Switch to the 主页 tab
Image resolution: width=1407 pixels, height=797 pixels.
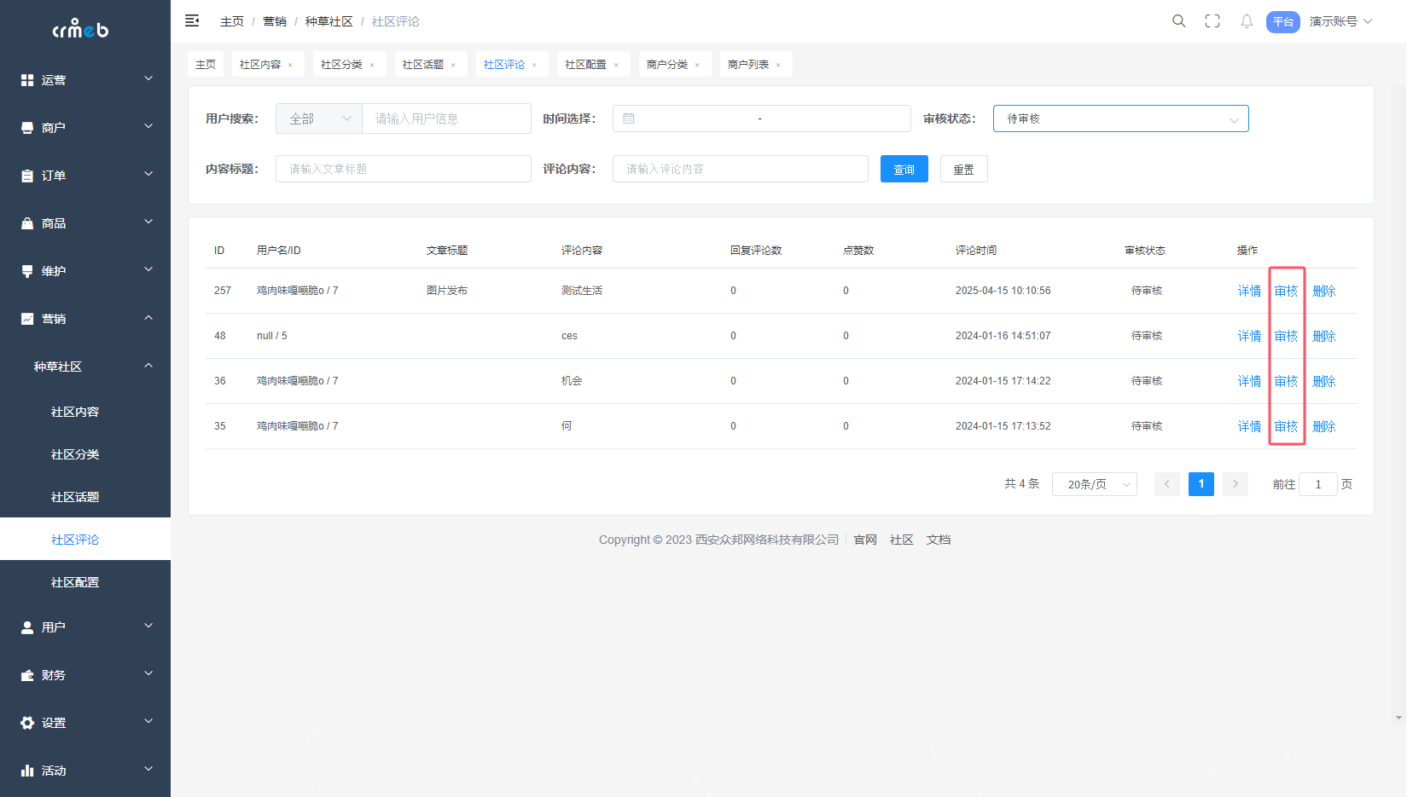tap(206, 64)
